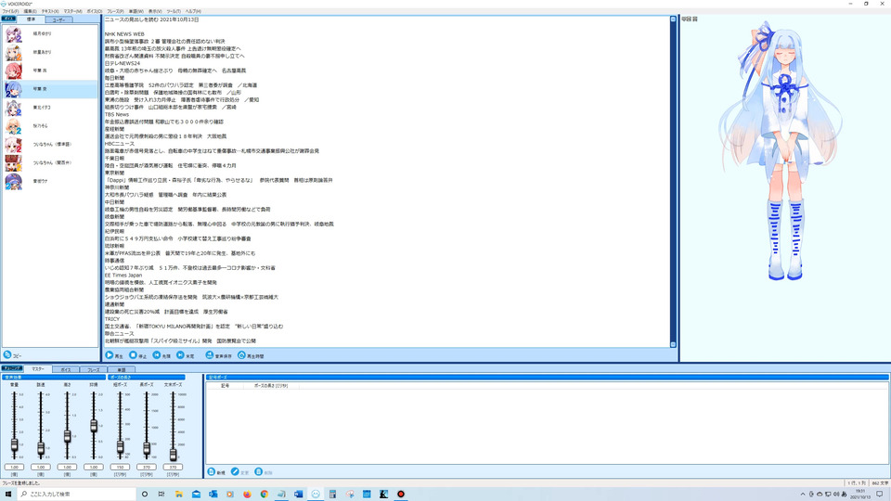The width and height of the screenshot is (891, 501).
Task: Switch to the 単語 tuning tab
Action: click(x=121, y=370)
